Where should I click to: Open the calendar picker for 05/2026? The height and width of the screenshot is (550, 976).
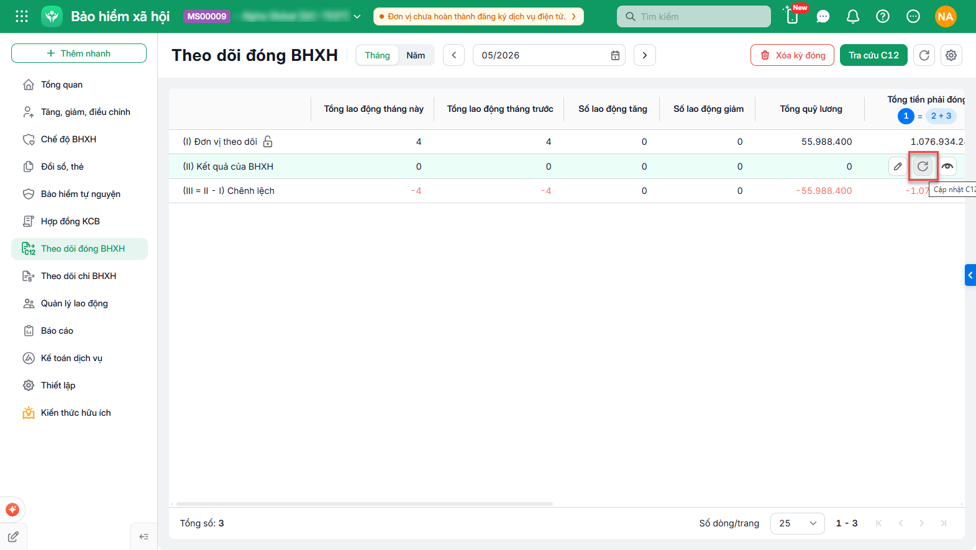click(615, 55)
